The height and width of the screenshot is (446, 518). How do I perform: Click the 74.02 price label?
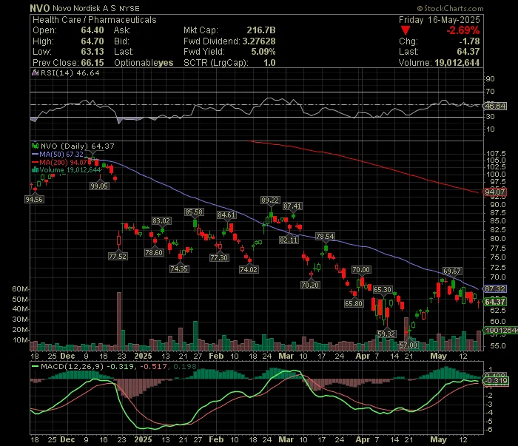point(249,270)
